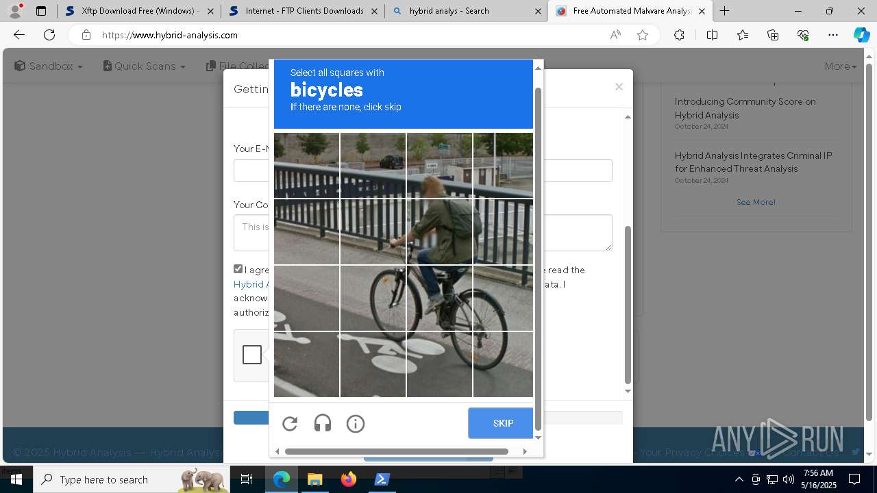Go back with the browser back arrow
The height and width of the screenshot is (493, 877).
pyautogui.click(x=19, y=35)
